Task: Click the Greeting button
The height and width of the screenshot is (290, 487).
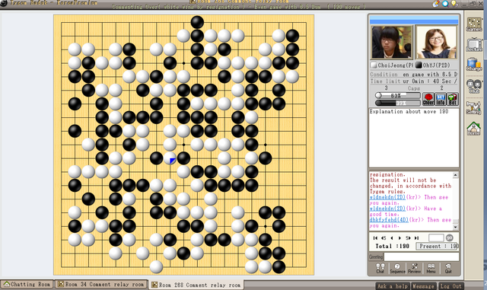Action: pyautogui.click(x=376, y=257)
